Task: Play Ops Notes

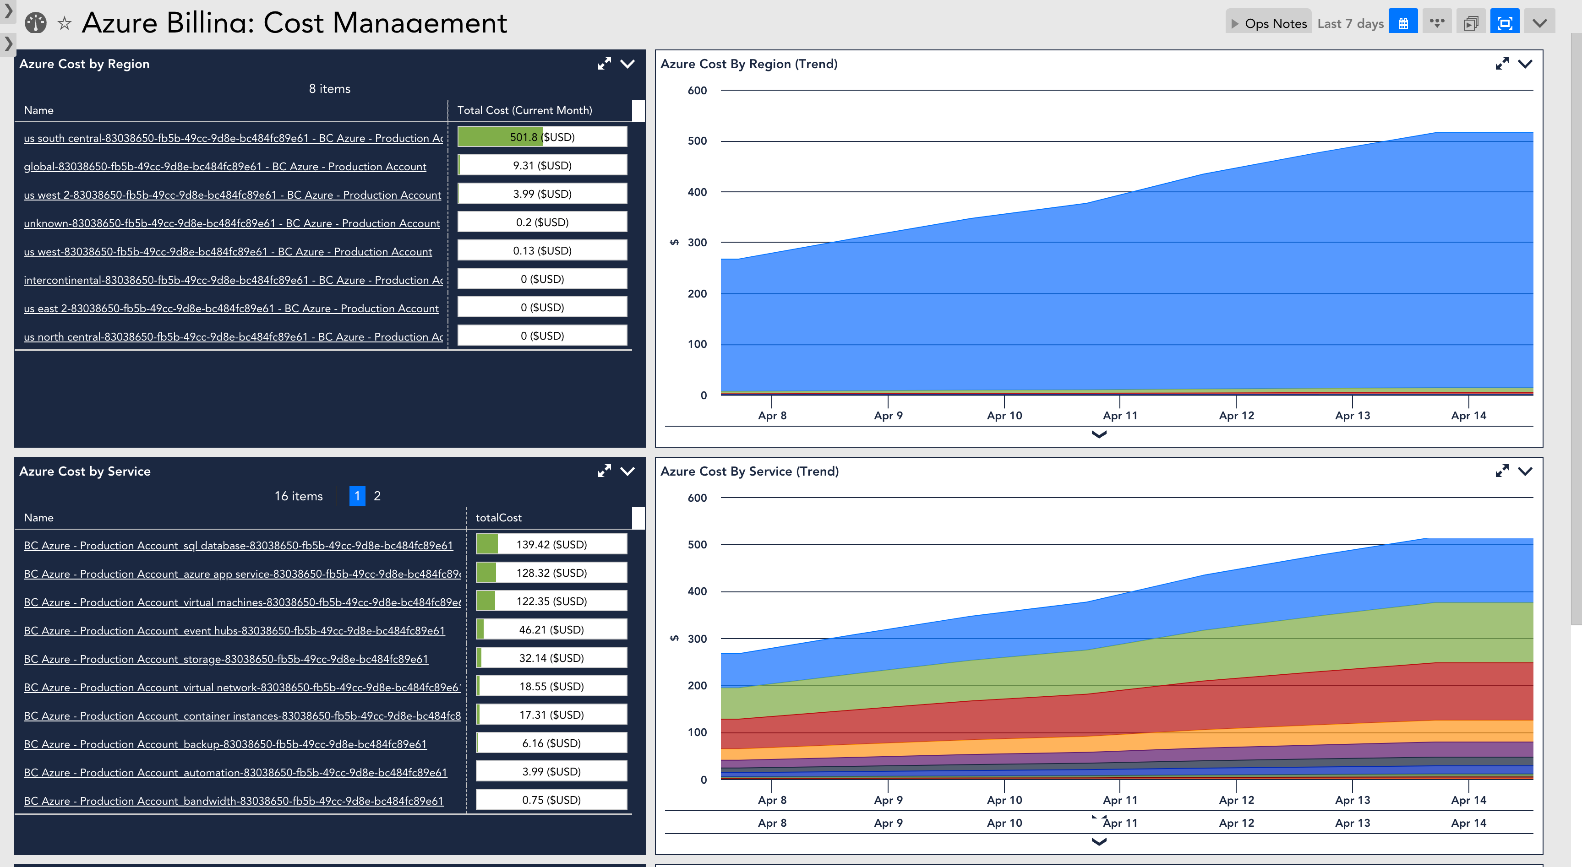Action: click(x=1268, y=23)
